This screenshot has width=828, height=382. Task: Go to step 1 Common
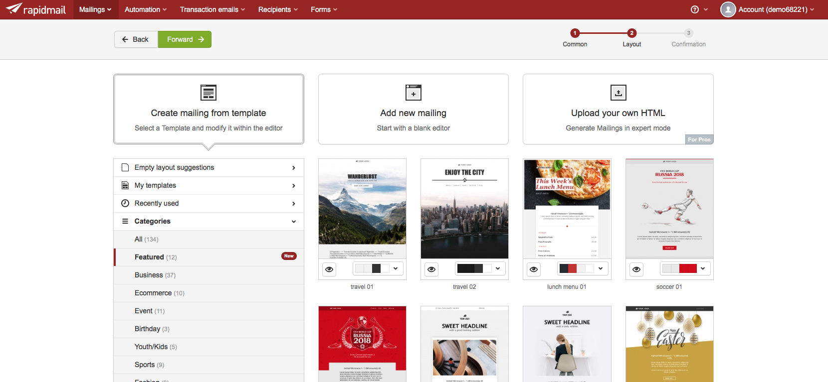coord(575,38)
